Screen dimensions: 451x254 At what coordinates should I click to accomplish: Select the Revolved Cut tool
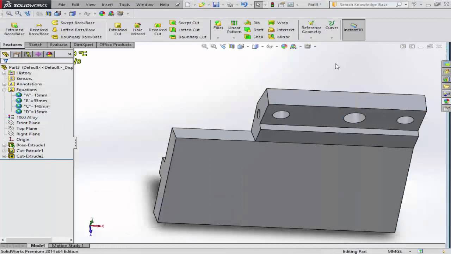point(157,29)
